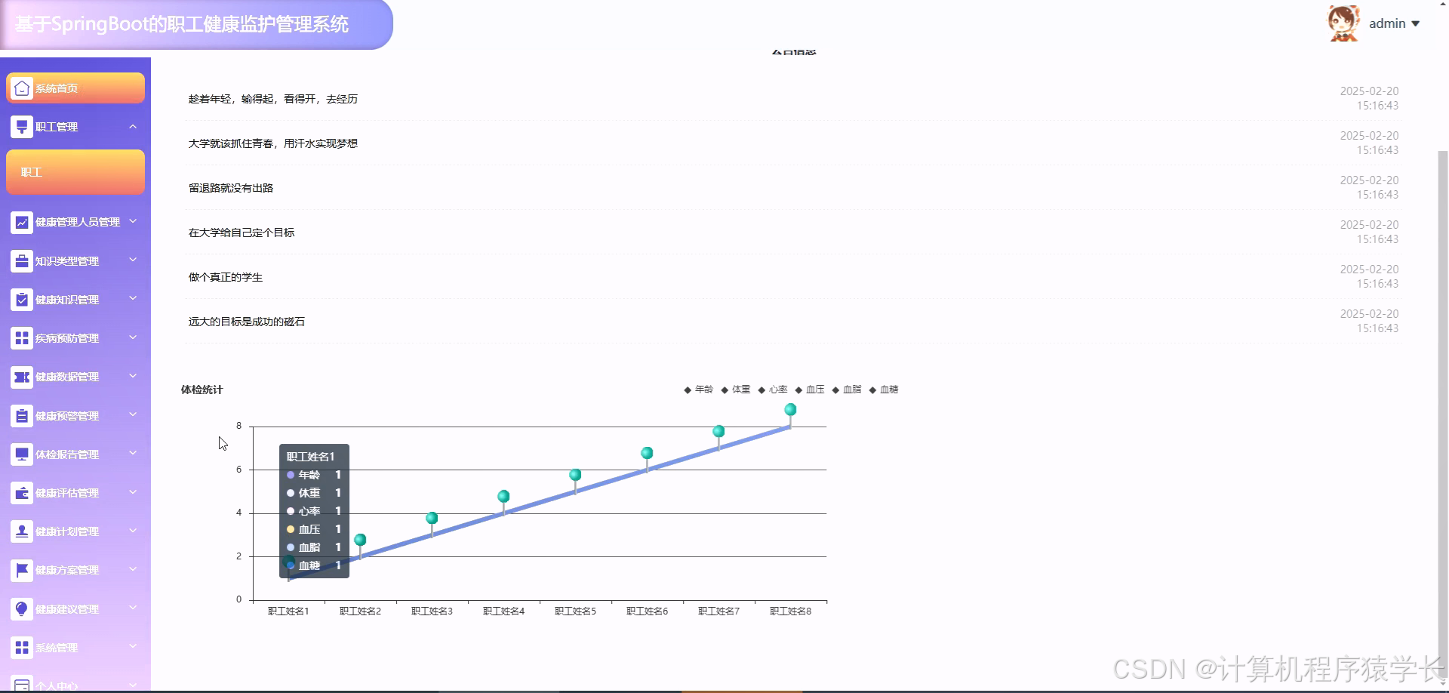Open announcement 在大学给自己定个目标
The width and height of the screenshot is (1449, 693).
click(241, 233)
